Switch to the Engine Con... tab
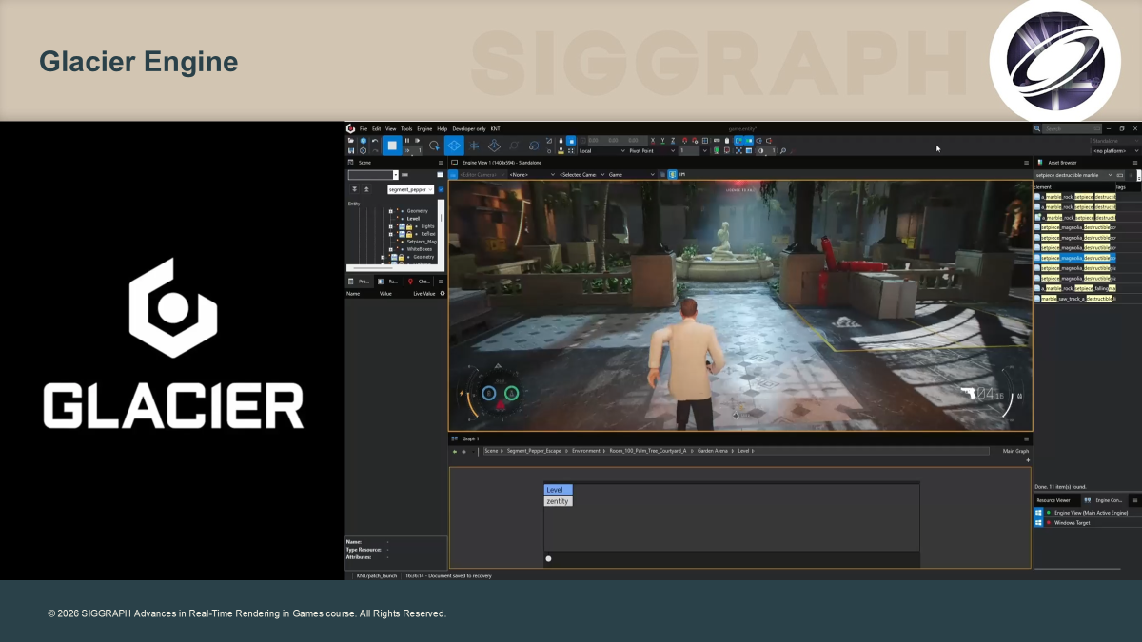Image resolution: width=1142 pixels, height=642 pixels. [1104, 500]
